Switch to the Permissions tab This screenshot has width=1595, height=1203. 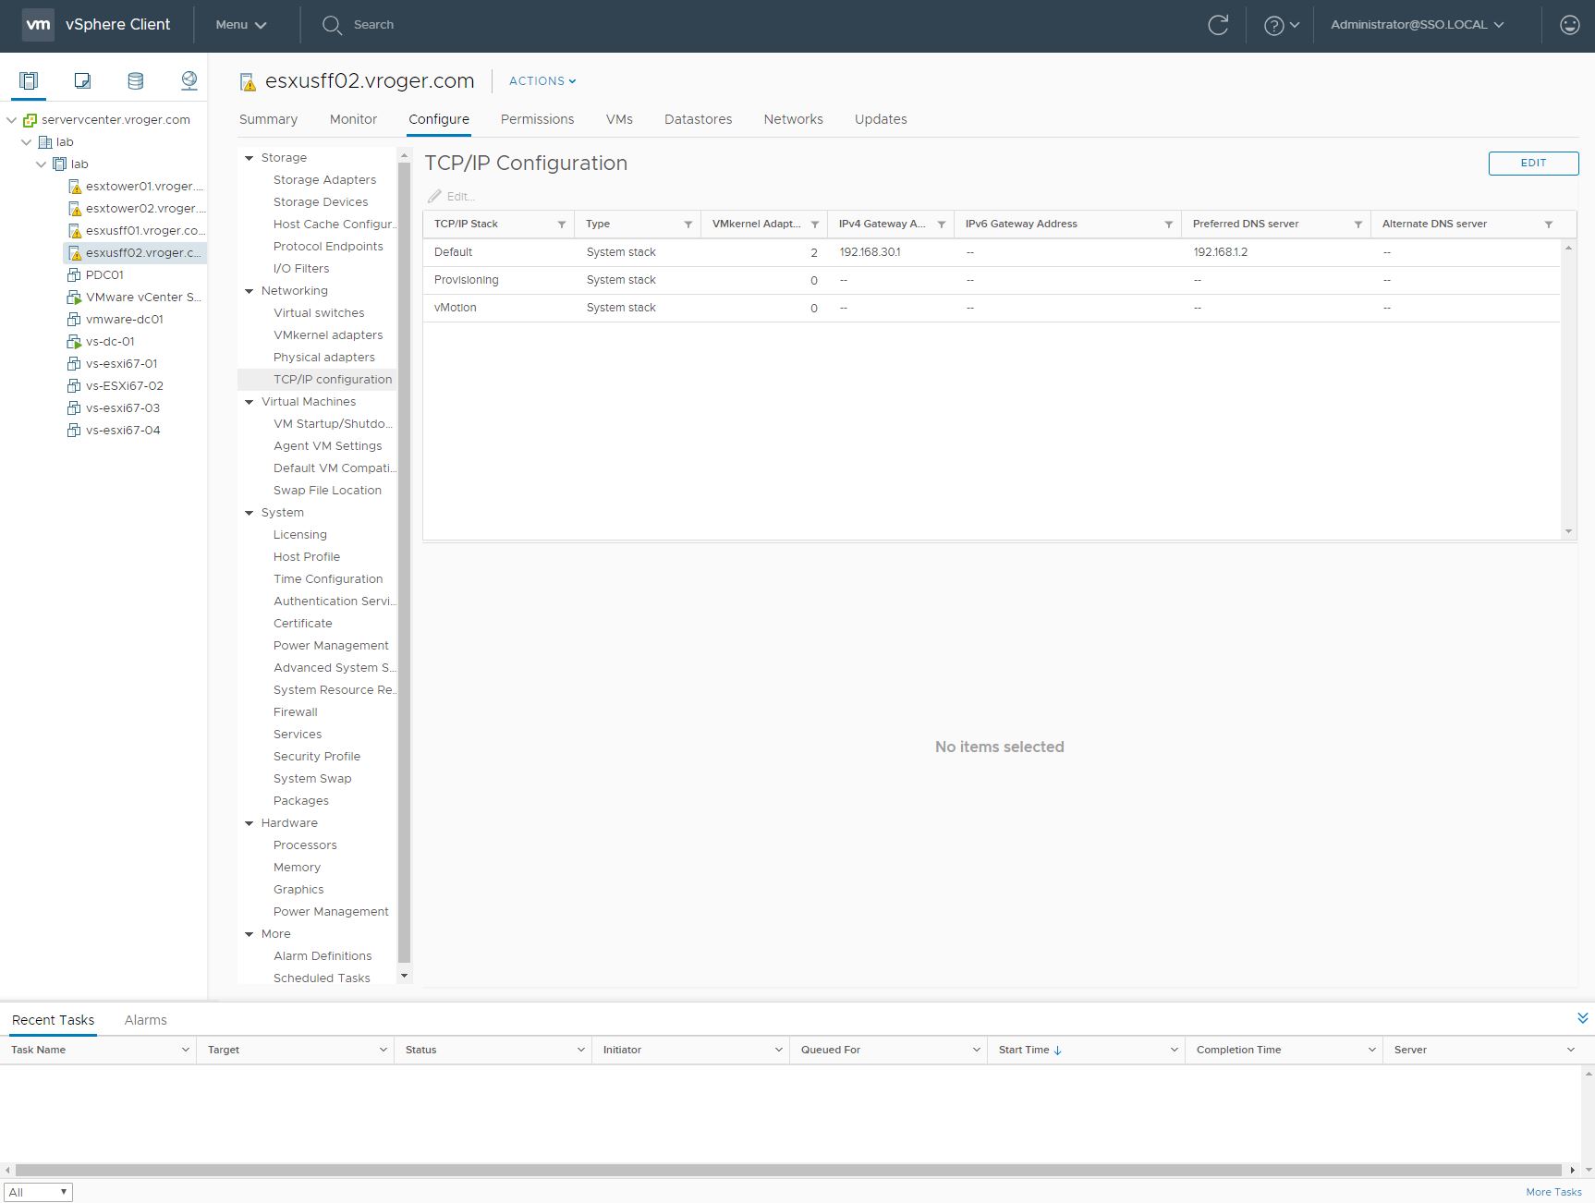click(537, 119)
